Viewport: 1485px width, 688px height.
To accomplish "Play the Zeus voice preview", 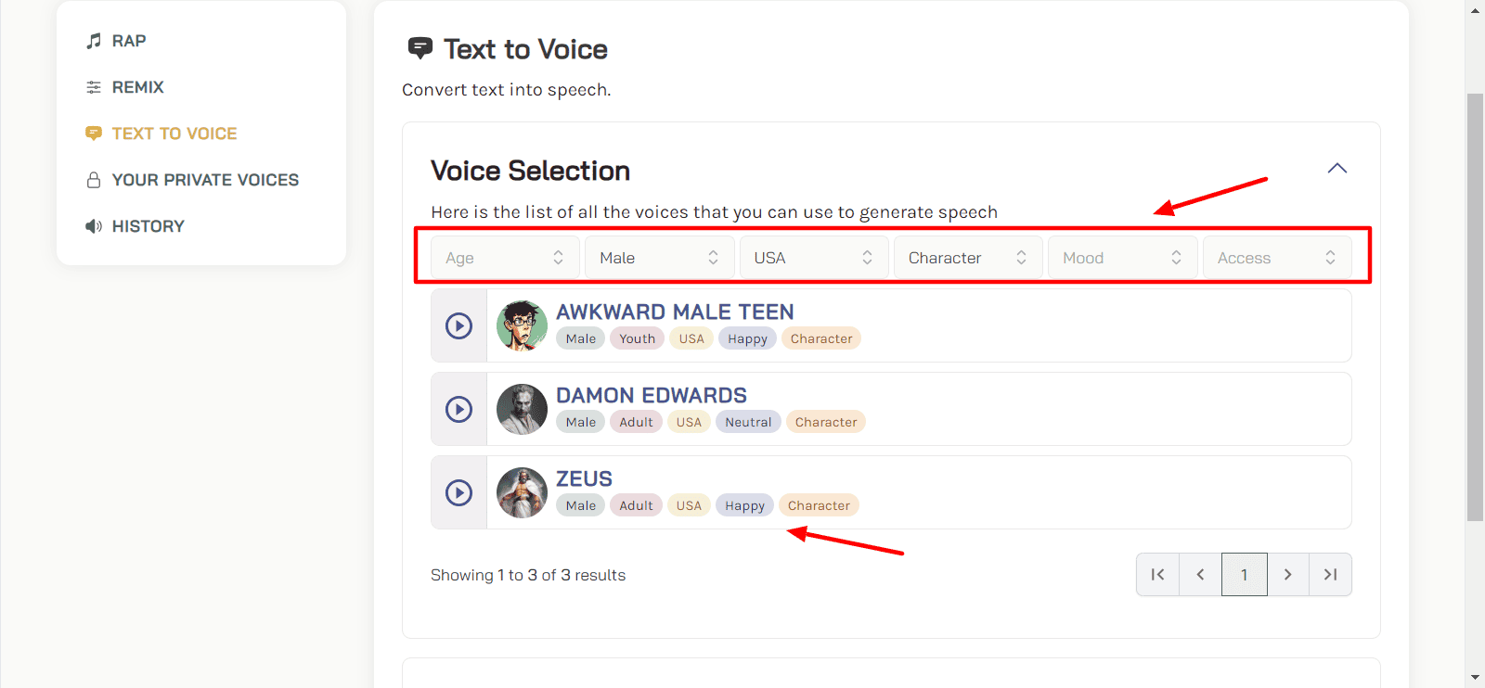I will (458, 492).
